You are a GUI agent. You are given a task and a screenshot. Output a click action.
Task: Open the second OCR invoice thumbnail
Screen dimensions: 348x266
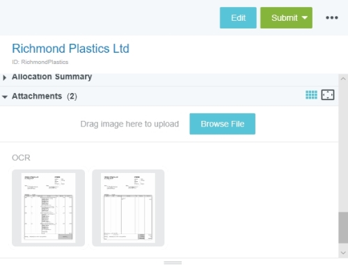point(128,208)
